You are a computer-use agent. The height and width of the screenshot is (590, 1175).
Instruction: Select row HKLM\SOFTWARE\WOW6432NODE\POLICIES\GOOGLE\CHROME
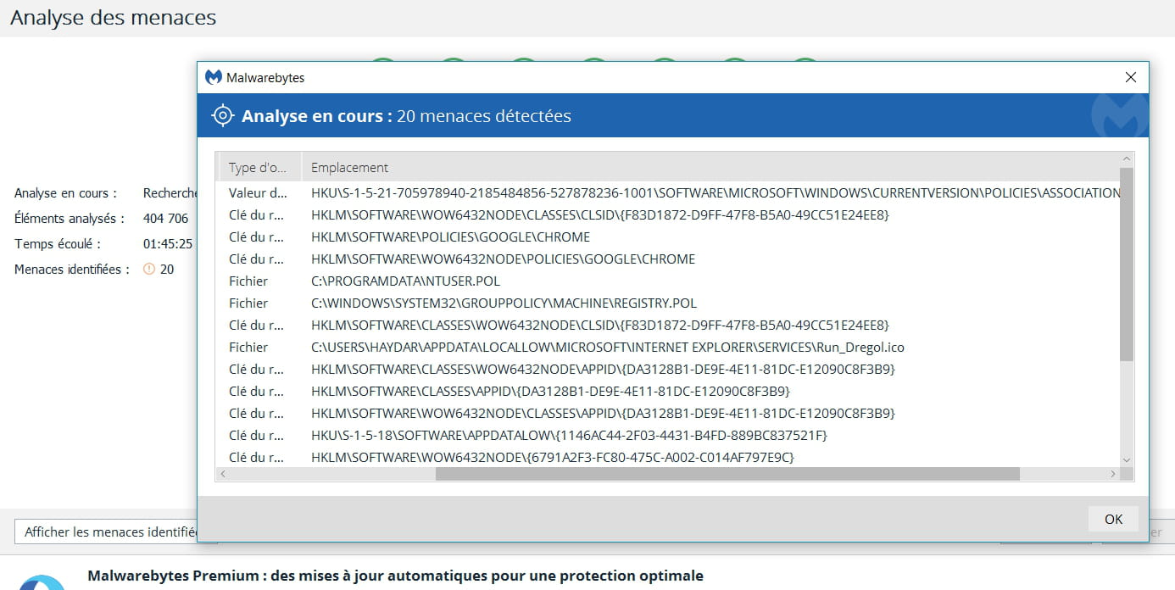669,259
